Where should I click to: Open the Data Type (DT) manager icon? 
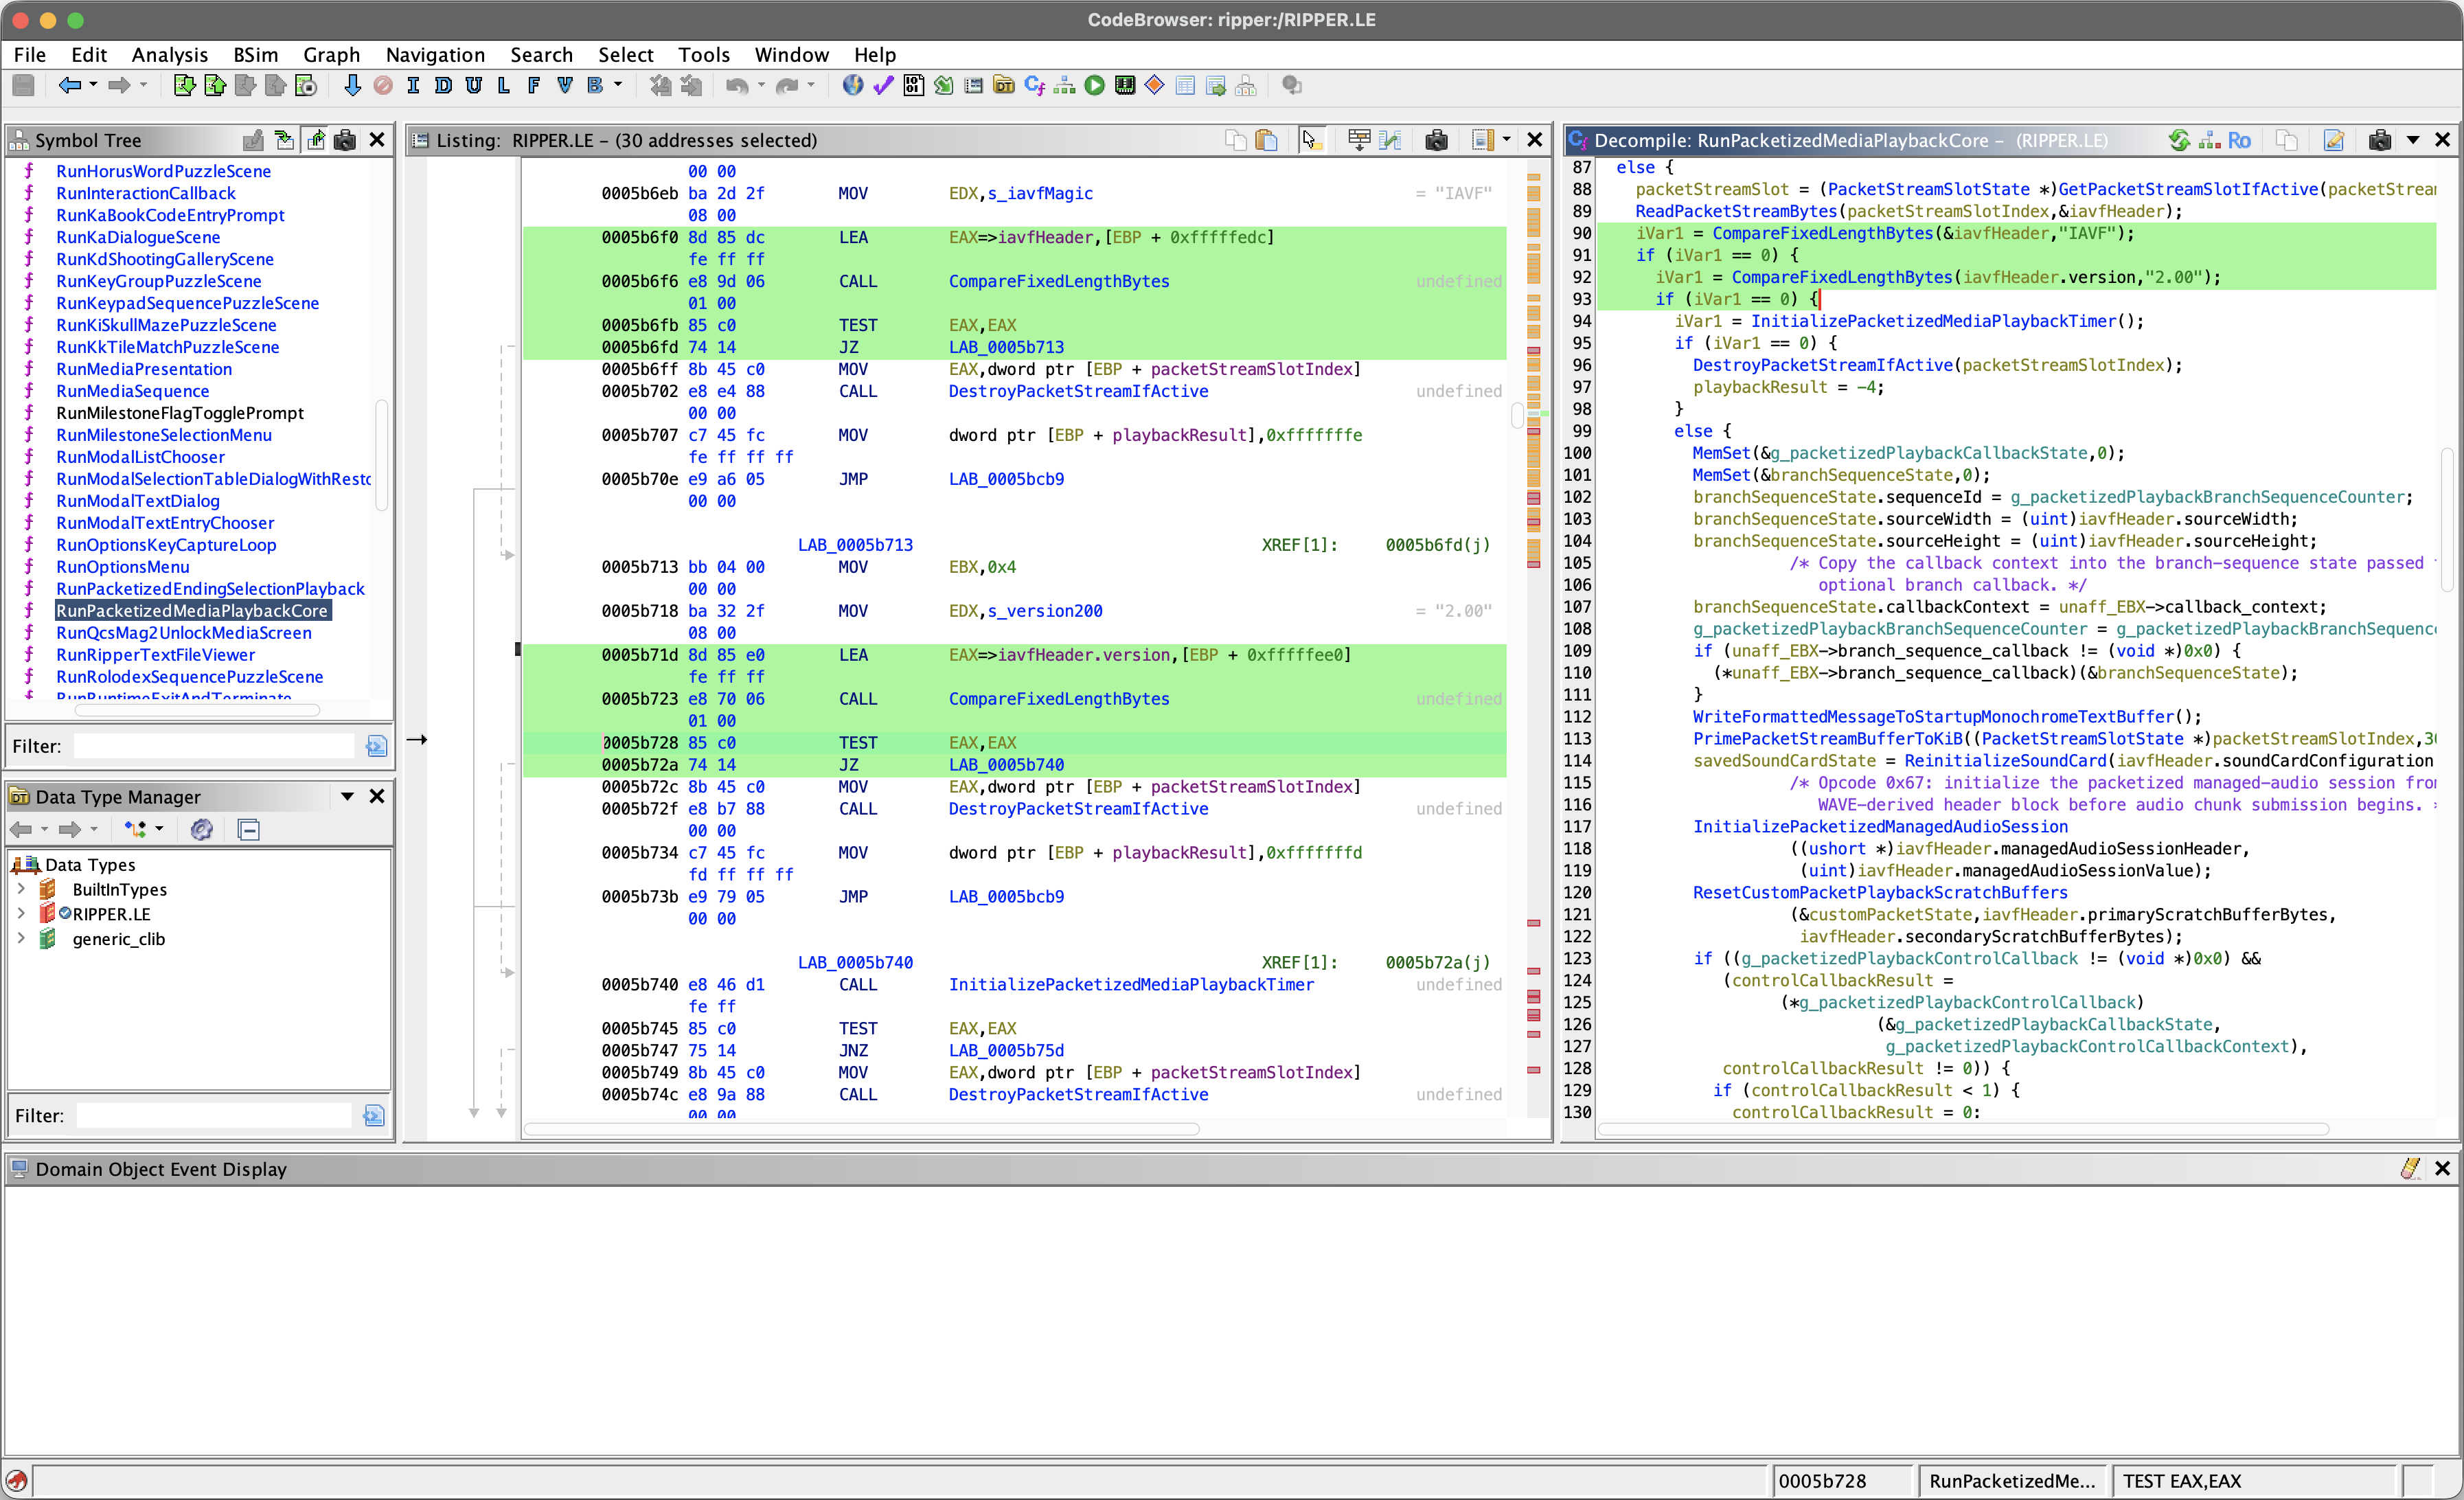[1004, 86]
